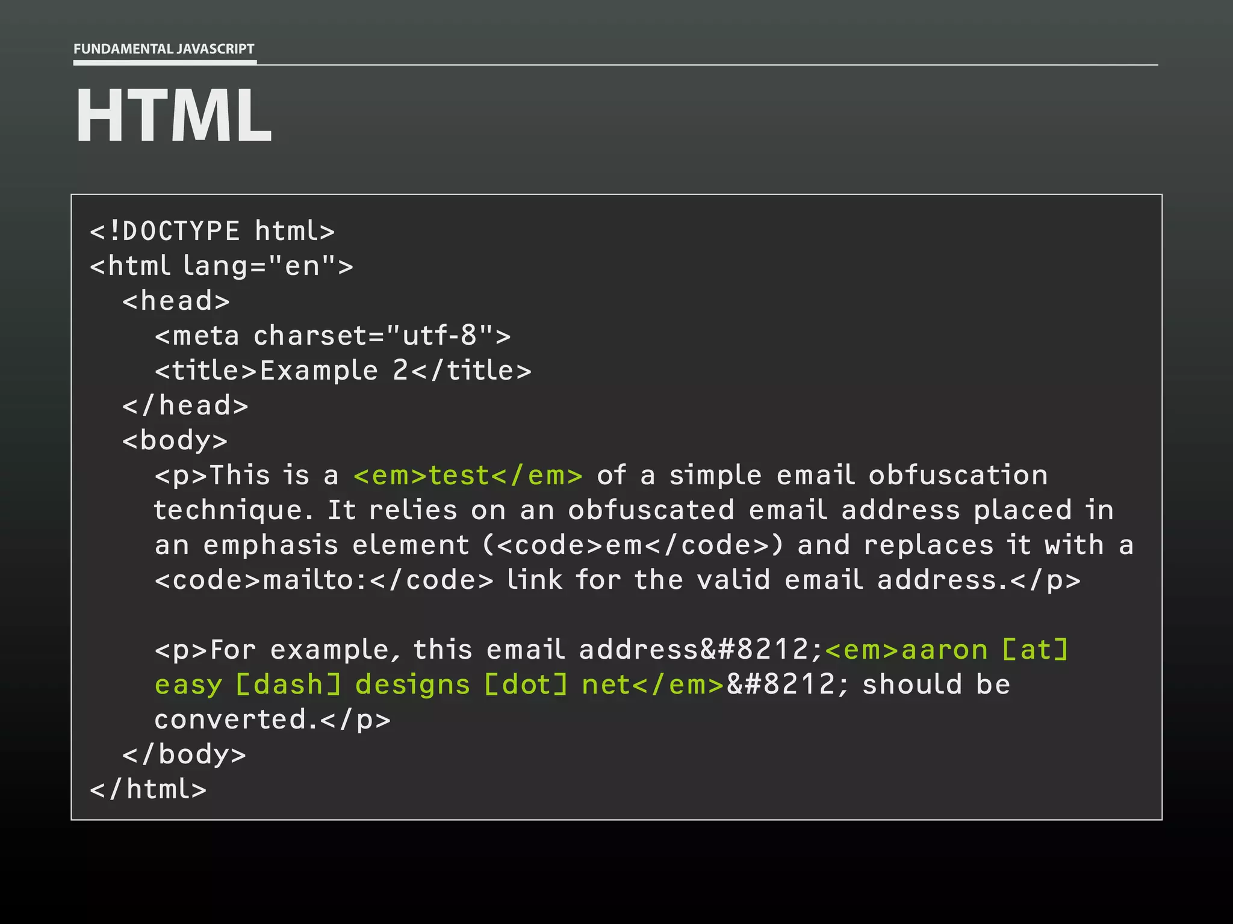Click the text should be
This screenshot has height=924, width=1233.
pos(936,685)
